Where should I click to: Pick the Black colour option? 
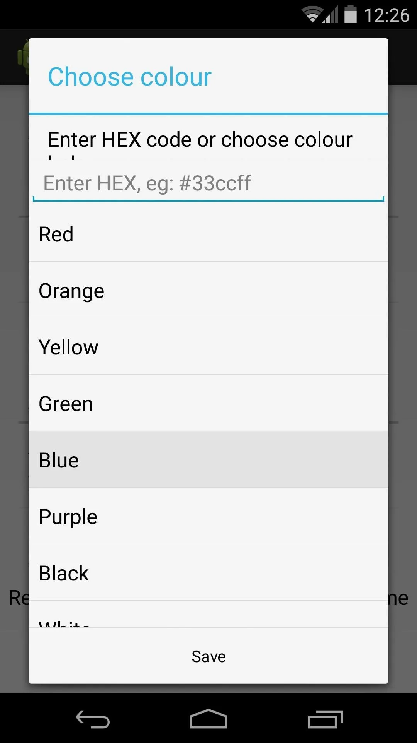point(208,573)
